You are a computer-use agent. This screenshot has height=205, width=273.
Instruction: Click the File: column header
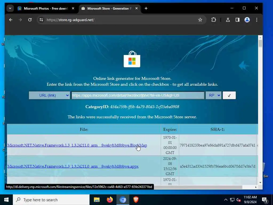point(84,129)
